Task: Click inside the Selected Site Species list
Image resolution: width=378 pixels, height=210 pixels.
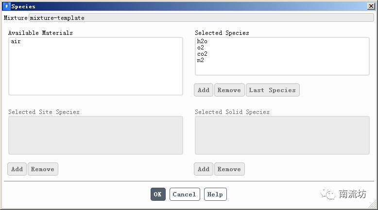Action: [95, 135]
